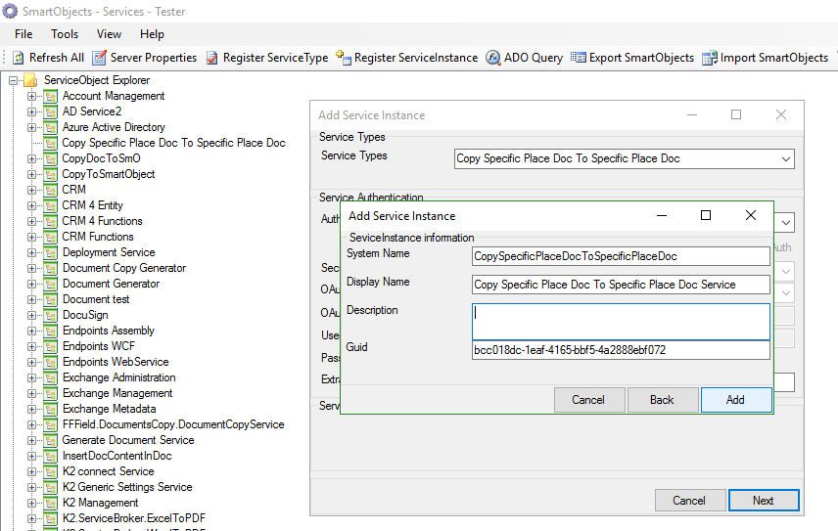Click the Next button
Screen dimensions: 838x531
763,501
